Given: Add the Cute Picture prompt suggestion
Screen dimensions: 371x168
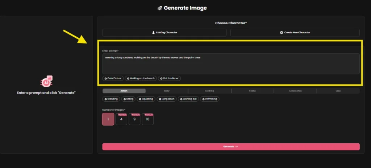Looking at the screenshot, I should tap(113, 78).
